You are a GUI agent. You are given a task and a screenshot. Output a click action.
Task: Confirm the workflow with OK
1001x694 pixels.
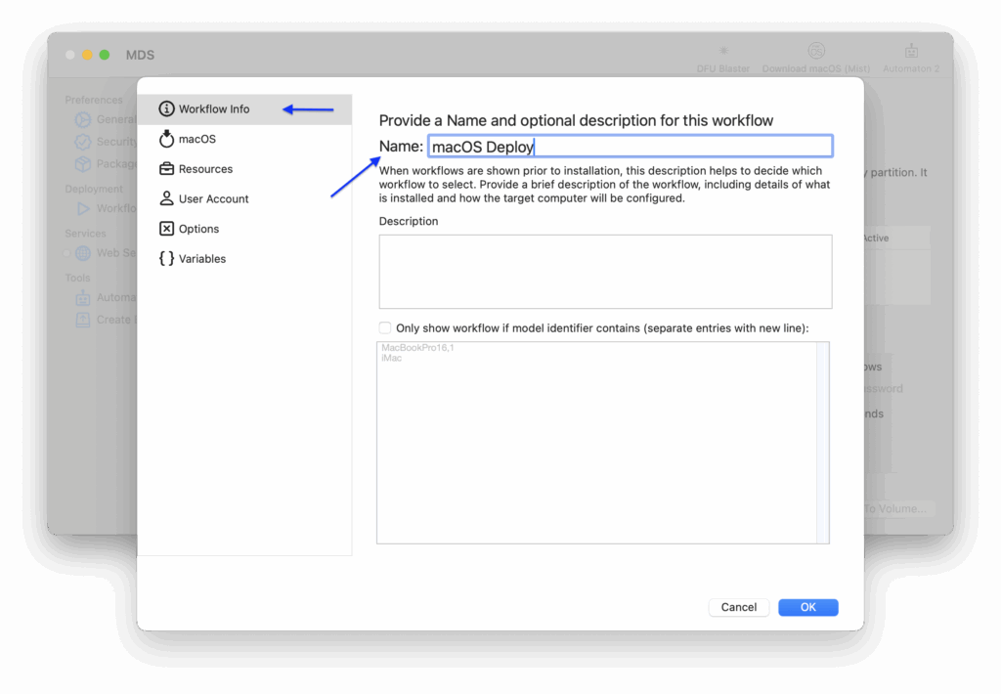coord(808,607)
